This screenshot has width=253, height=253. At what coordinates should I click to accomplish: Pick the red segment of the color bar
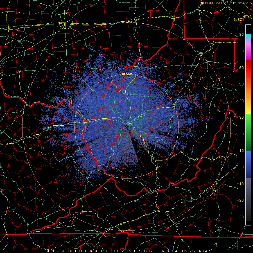248,68
